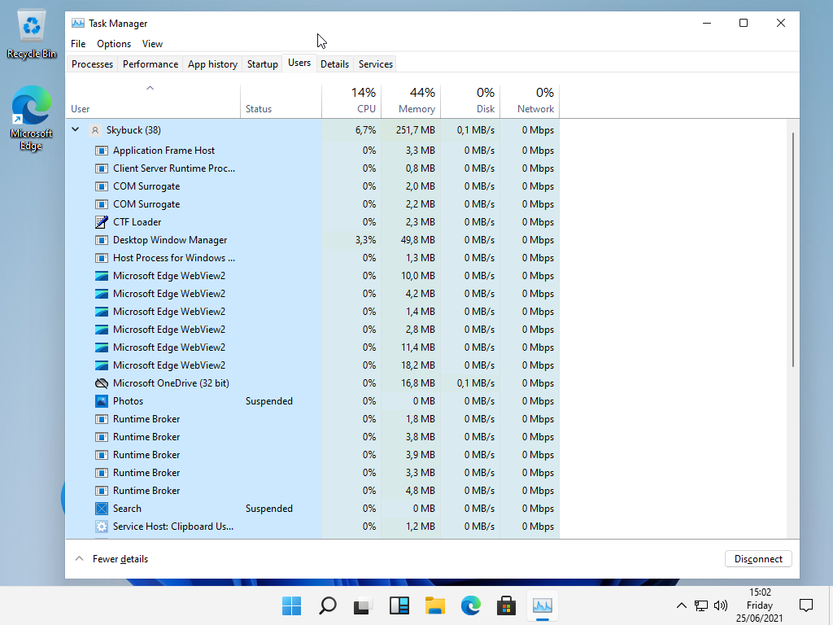The height and width of the screenshot is (625, 833).
Task: Collapse the Skybuck user tree
Action: coord(76,129)
